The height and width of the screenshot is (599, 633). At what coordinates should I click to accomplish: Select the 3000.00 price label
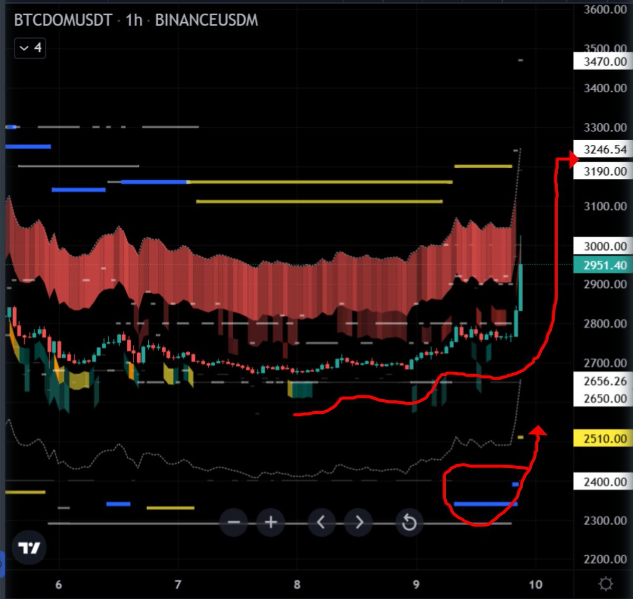pyautogui.click(x=603, y=246)
